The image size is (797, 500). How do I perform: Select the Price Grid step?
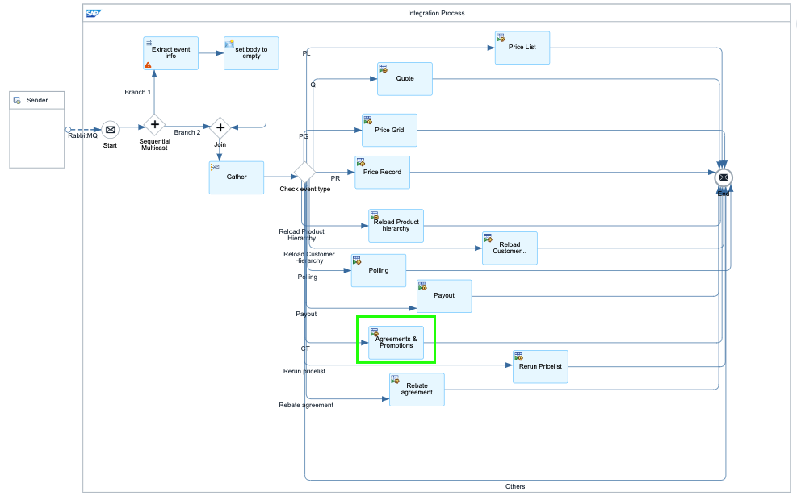389,131
